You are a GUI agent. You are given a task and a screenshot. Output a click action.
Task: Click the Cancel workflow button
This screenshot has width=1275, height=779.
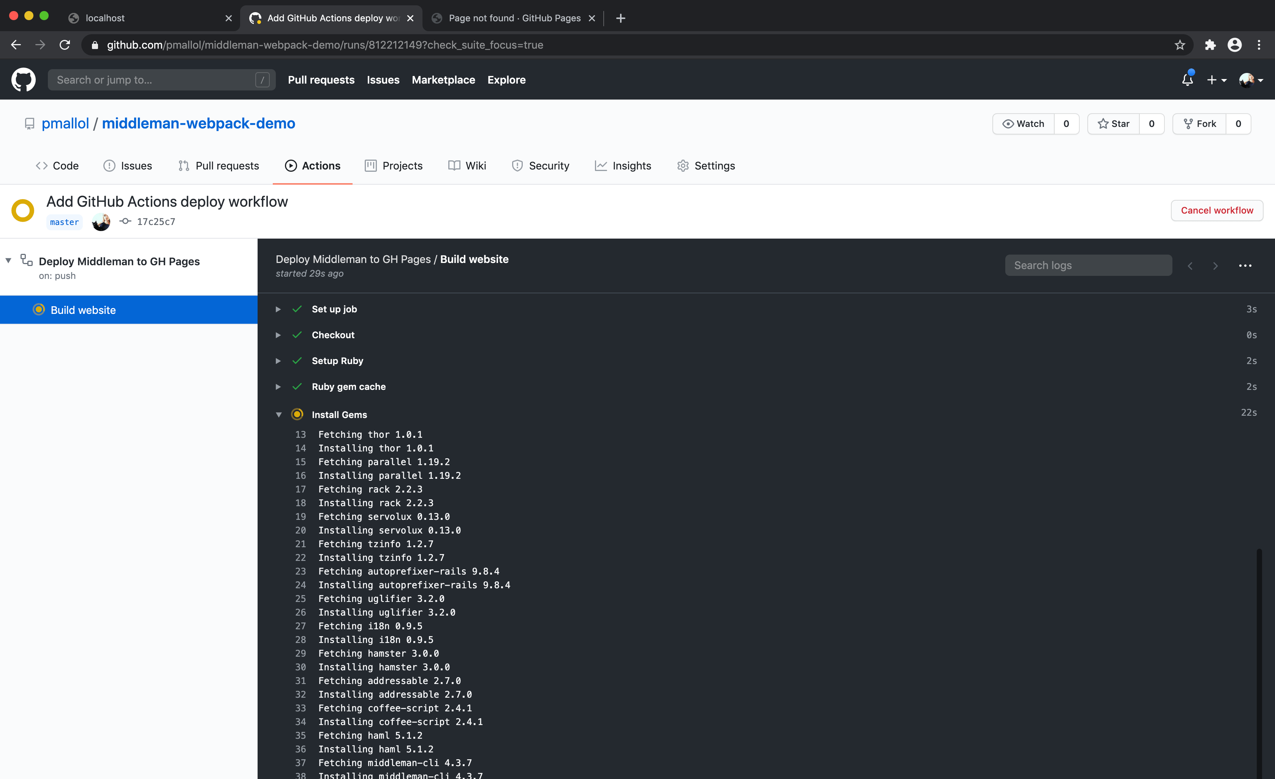pyautogui.click(x=1216, y=210)
